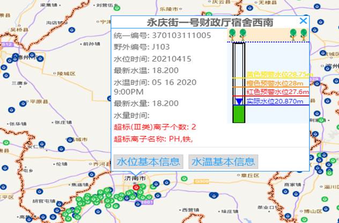Click the popup title 永庆街一号财政厅宿舍西南
Screen dimensions: 339x223
tap(210, 22)
